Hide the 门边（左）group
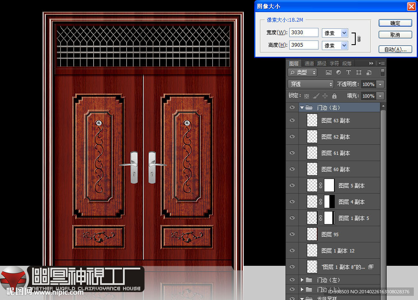Viewport: 418px width, 300px height. point(292,280)
